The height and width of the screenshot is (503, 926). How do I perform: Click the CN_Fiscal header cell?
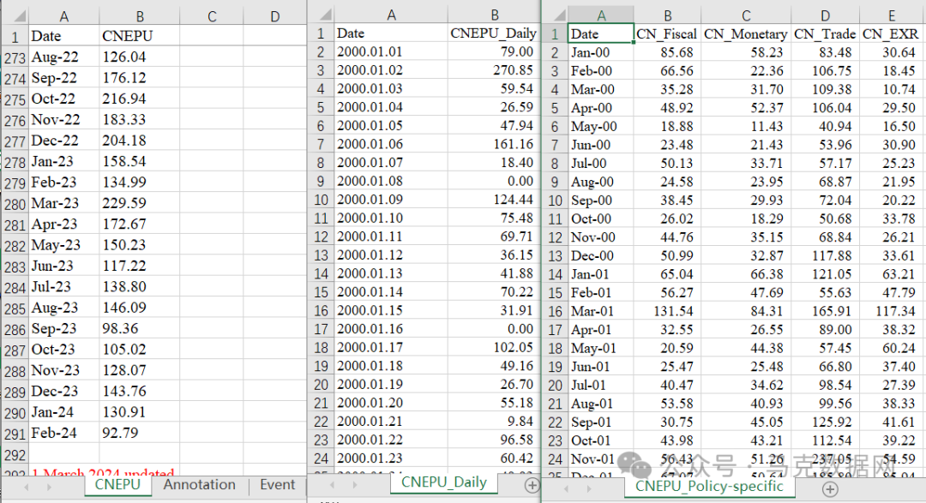point(667,34)
